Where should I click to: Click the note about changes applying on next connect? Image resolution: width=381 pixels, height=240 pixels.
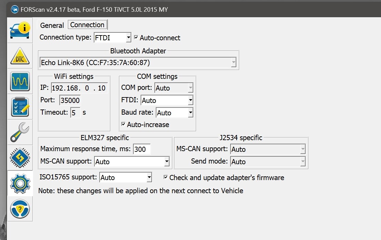[141, 191]
